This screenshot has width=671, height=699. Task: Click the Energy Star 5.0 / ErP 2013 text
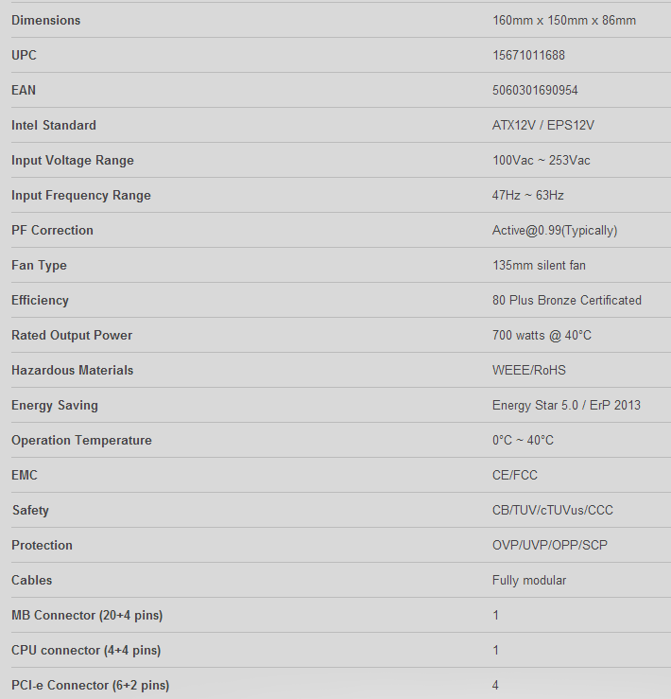[x=566, y=405]
